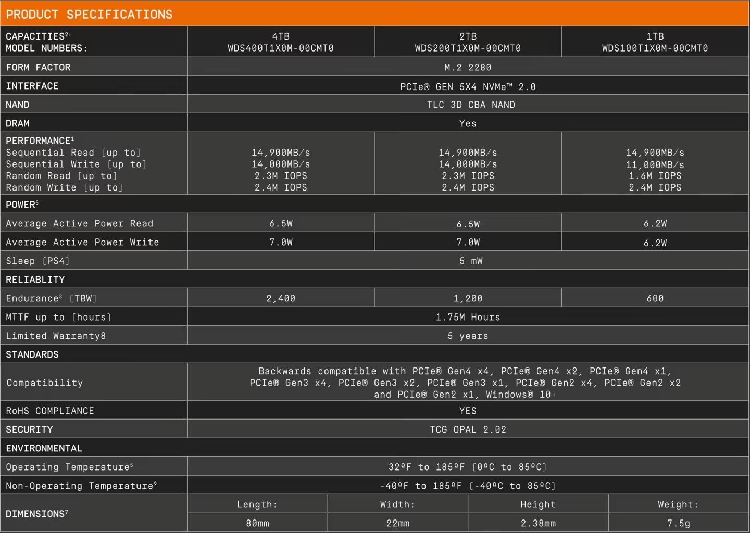750x533 pixels.
Task: Click the 1.75M Hours MTTF value
Action: [x=468, y=317]
